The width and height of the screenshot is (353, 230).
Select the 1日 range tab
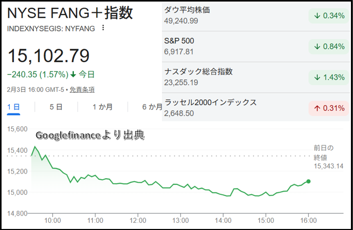(13, 107)
